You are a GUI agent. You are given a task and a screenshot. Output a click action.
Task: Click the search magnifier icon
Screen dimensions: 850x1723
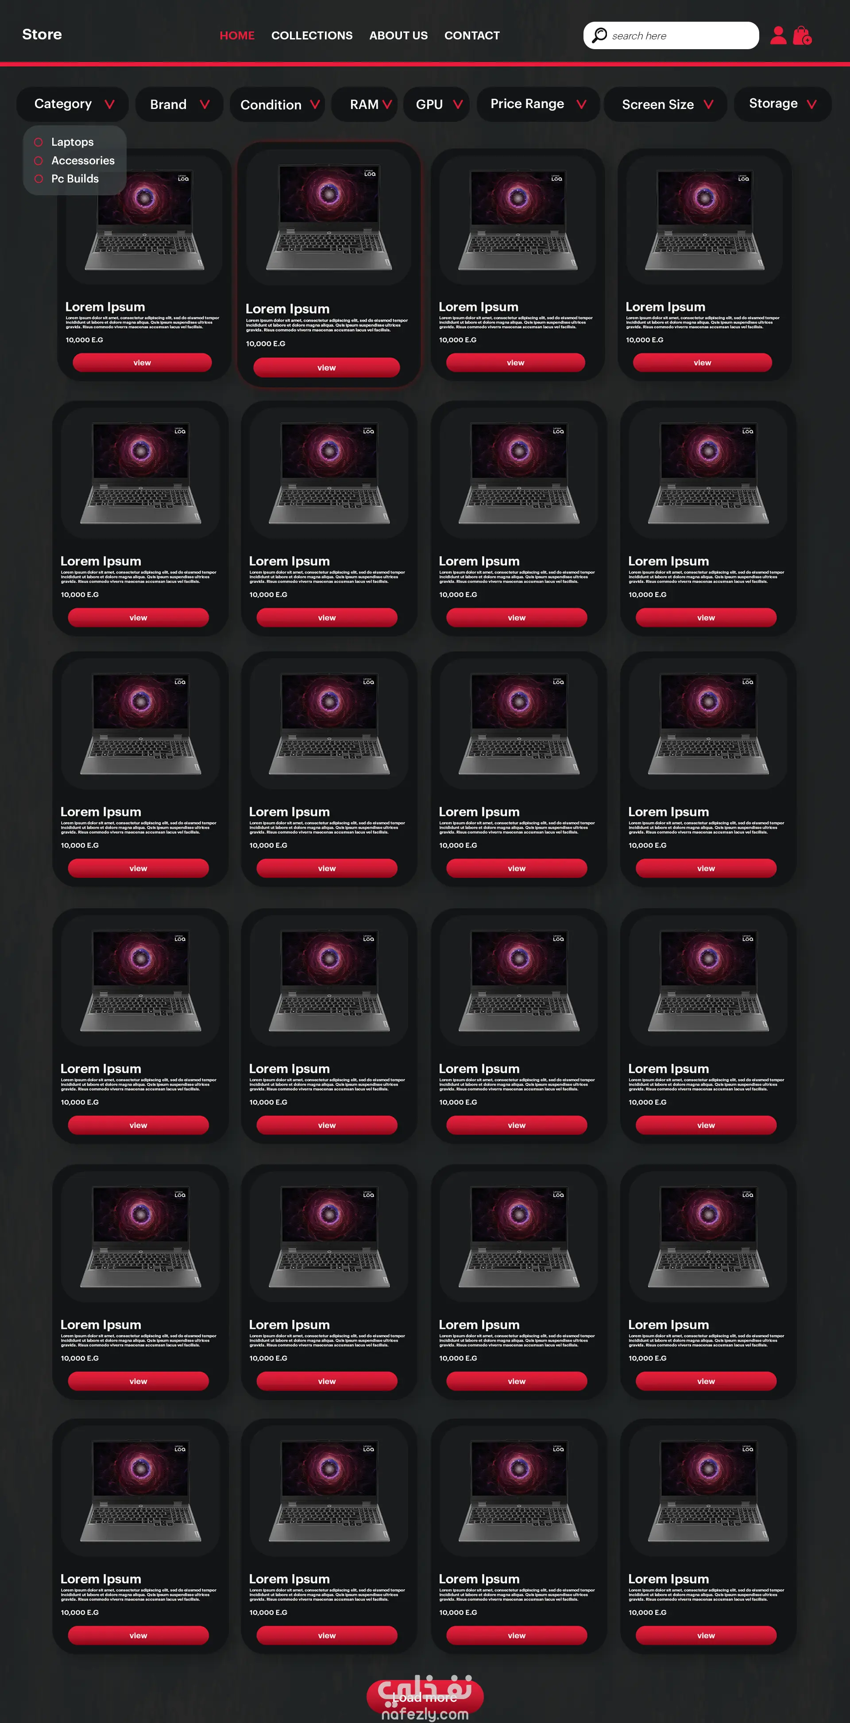600,35
